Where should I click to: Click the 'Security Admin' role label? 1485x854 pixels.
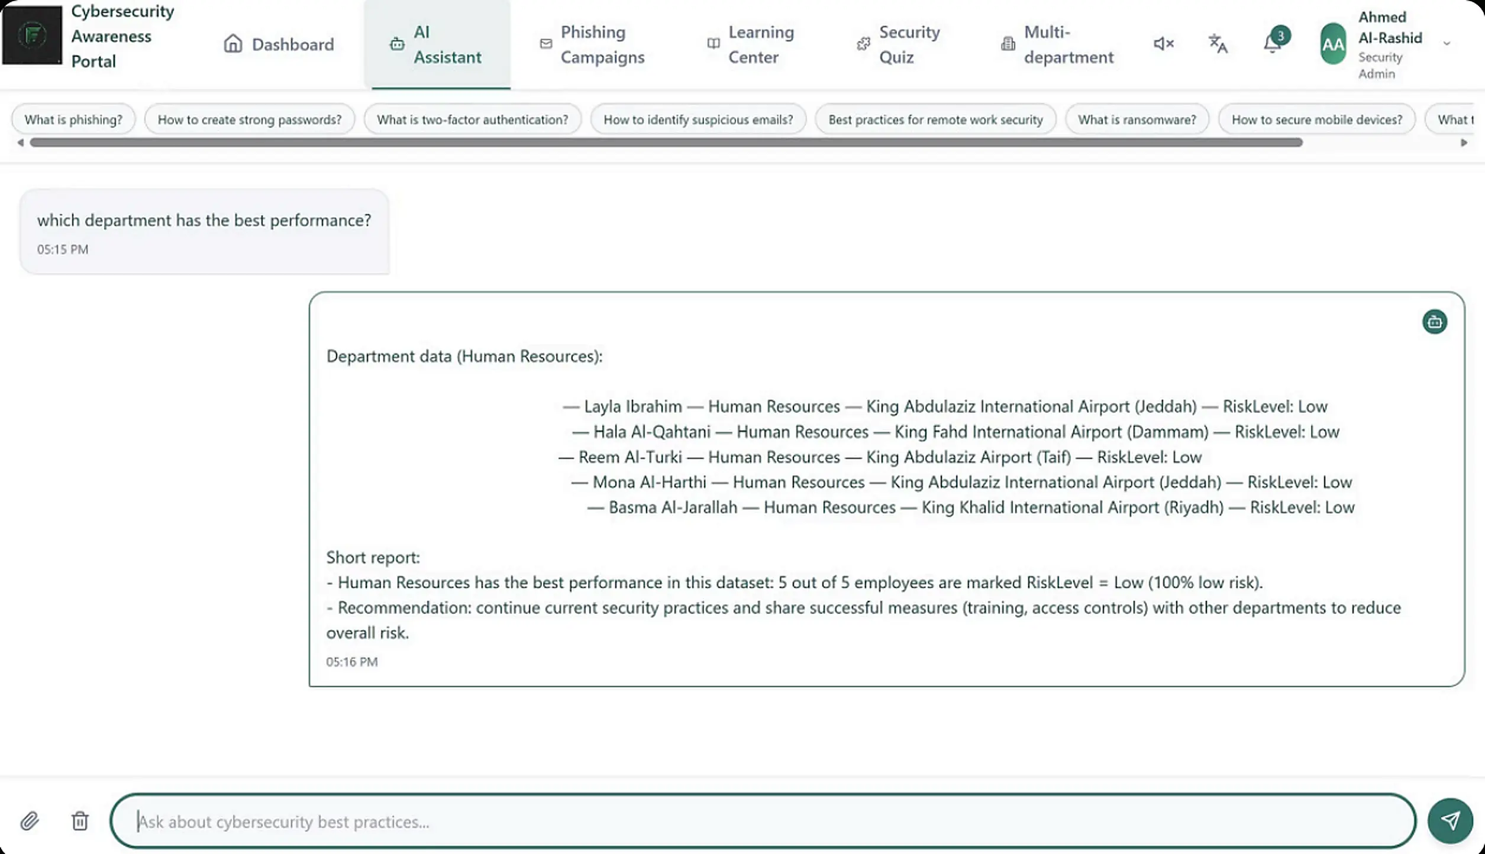pyautogui.click(x=1380, y=65)
